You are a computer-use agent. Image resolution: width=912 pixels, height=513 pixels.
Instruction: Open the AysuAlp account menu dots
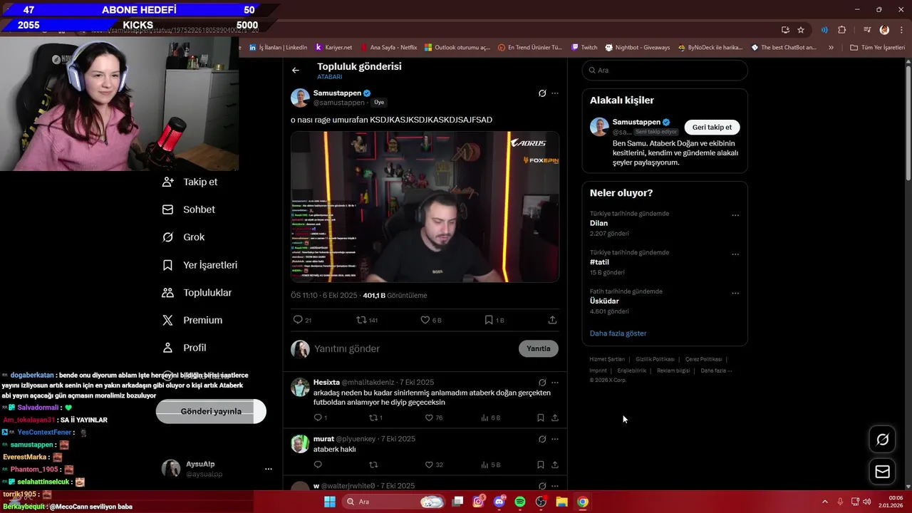269,469
